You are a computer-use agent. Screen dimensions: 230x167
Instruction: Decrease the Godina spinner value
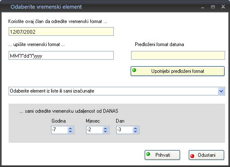(70, 132)
